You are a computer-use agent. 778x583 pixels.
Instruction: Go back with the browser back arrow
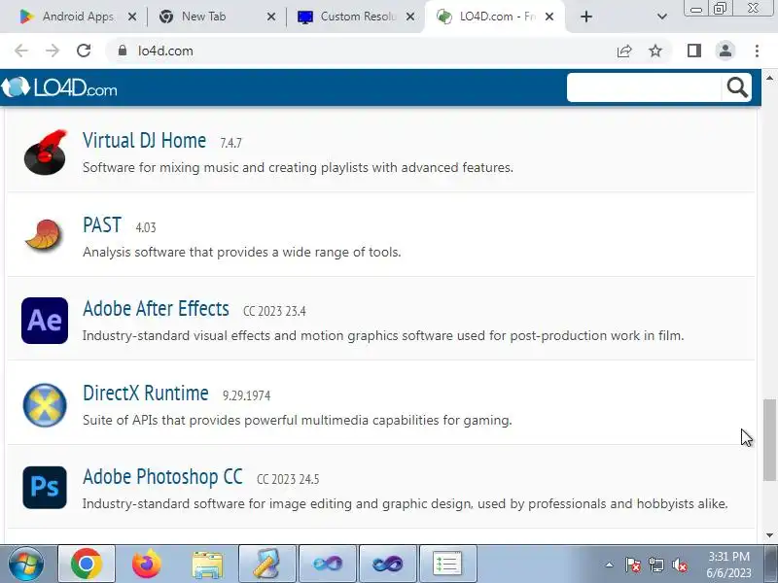coord(21,51)
